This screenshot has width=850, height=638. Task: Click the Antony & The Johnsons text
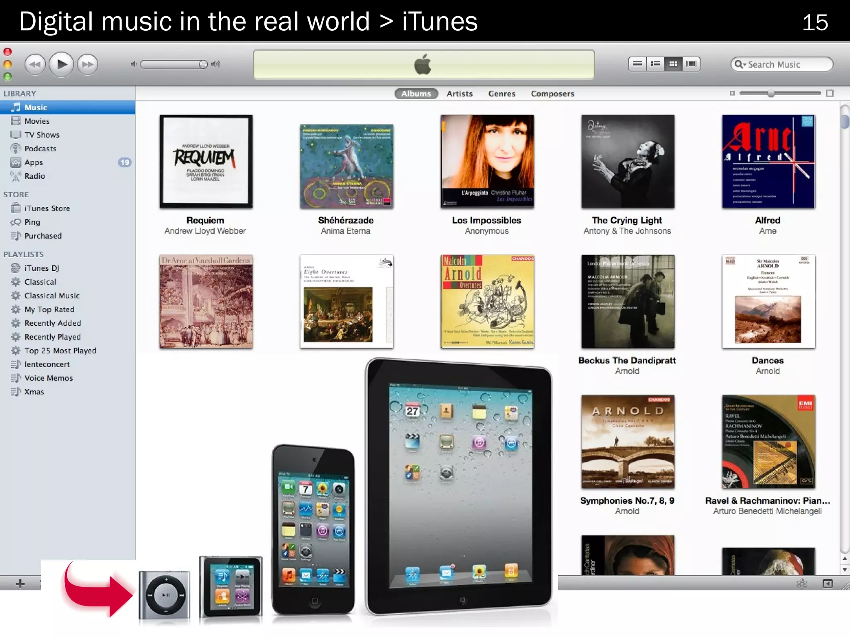tap(627, 231)
